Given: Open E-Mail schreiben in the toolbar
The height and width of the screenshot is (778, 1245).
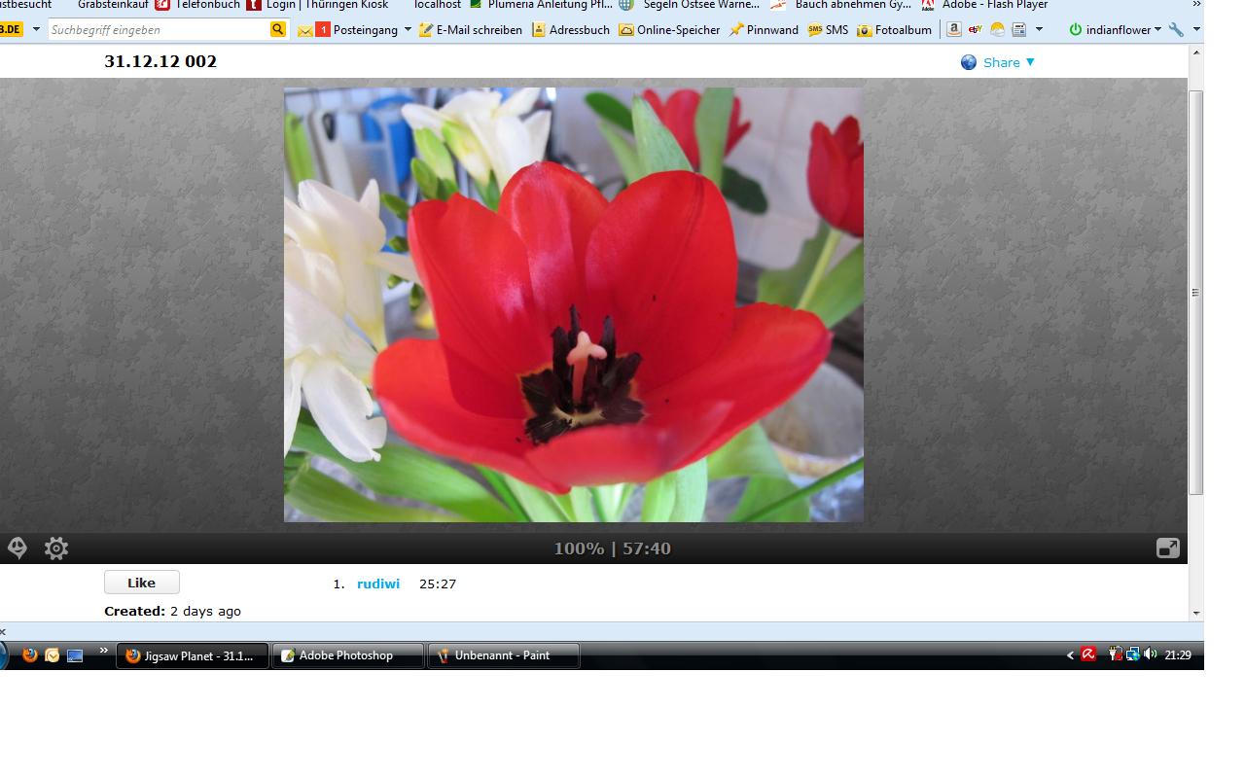Looking at the screenshot, I should coord(471,29).
